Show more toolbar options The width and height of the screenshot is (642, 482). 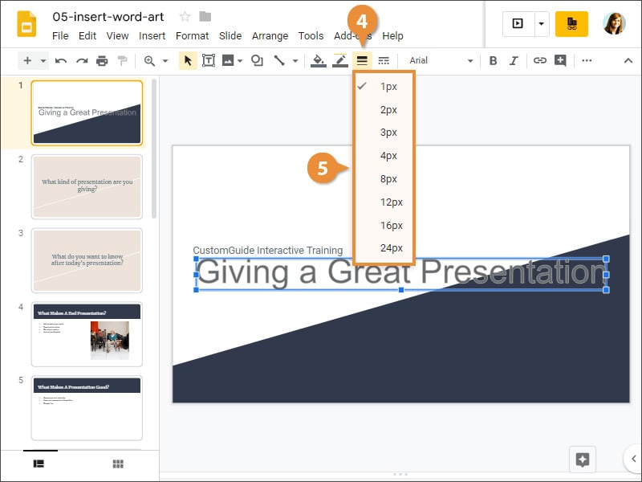(587, 61)
